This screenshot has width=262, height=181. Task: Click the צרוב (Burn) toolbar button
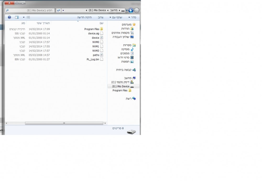(100, 17)
